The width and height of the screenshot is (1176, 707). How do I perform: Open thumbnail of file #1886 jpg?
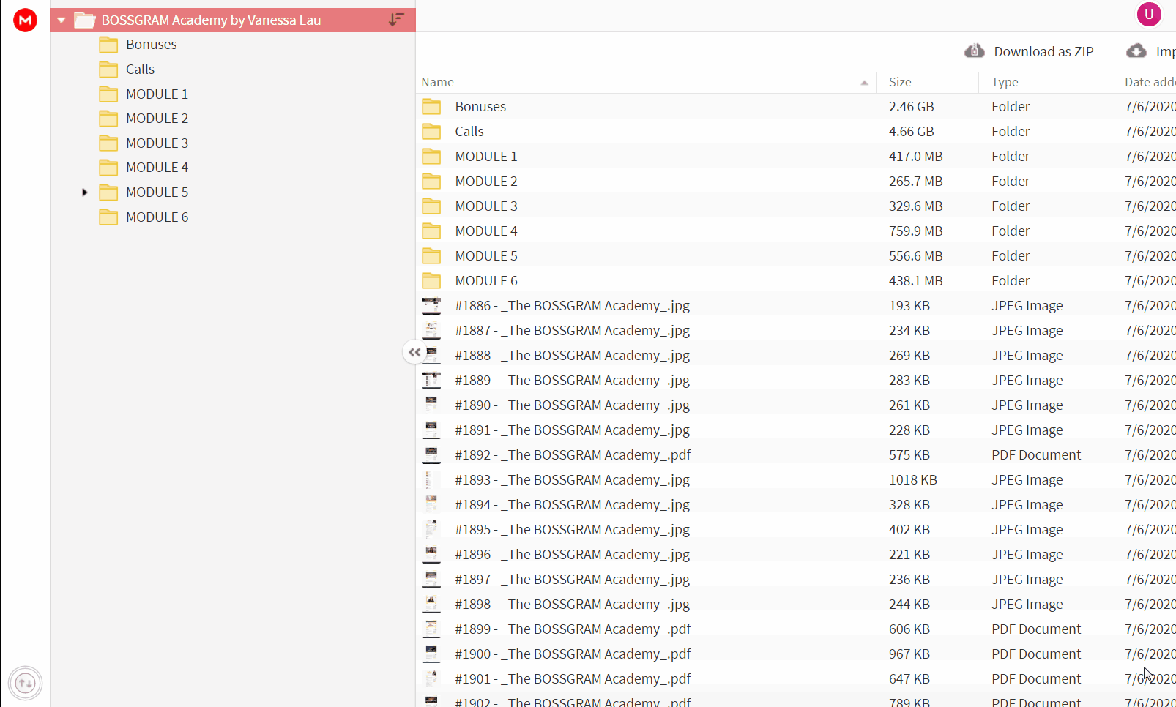431,306
